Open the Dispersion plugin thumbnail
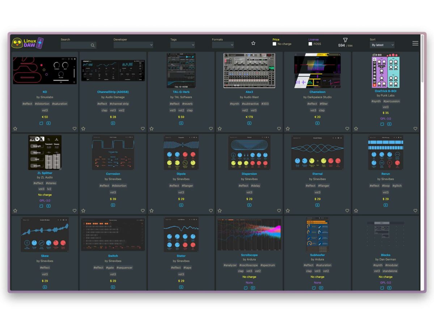This screenshot has width=434, height=325. point(249,152)
